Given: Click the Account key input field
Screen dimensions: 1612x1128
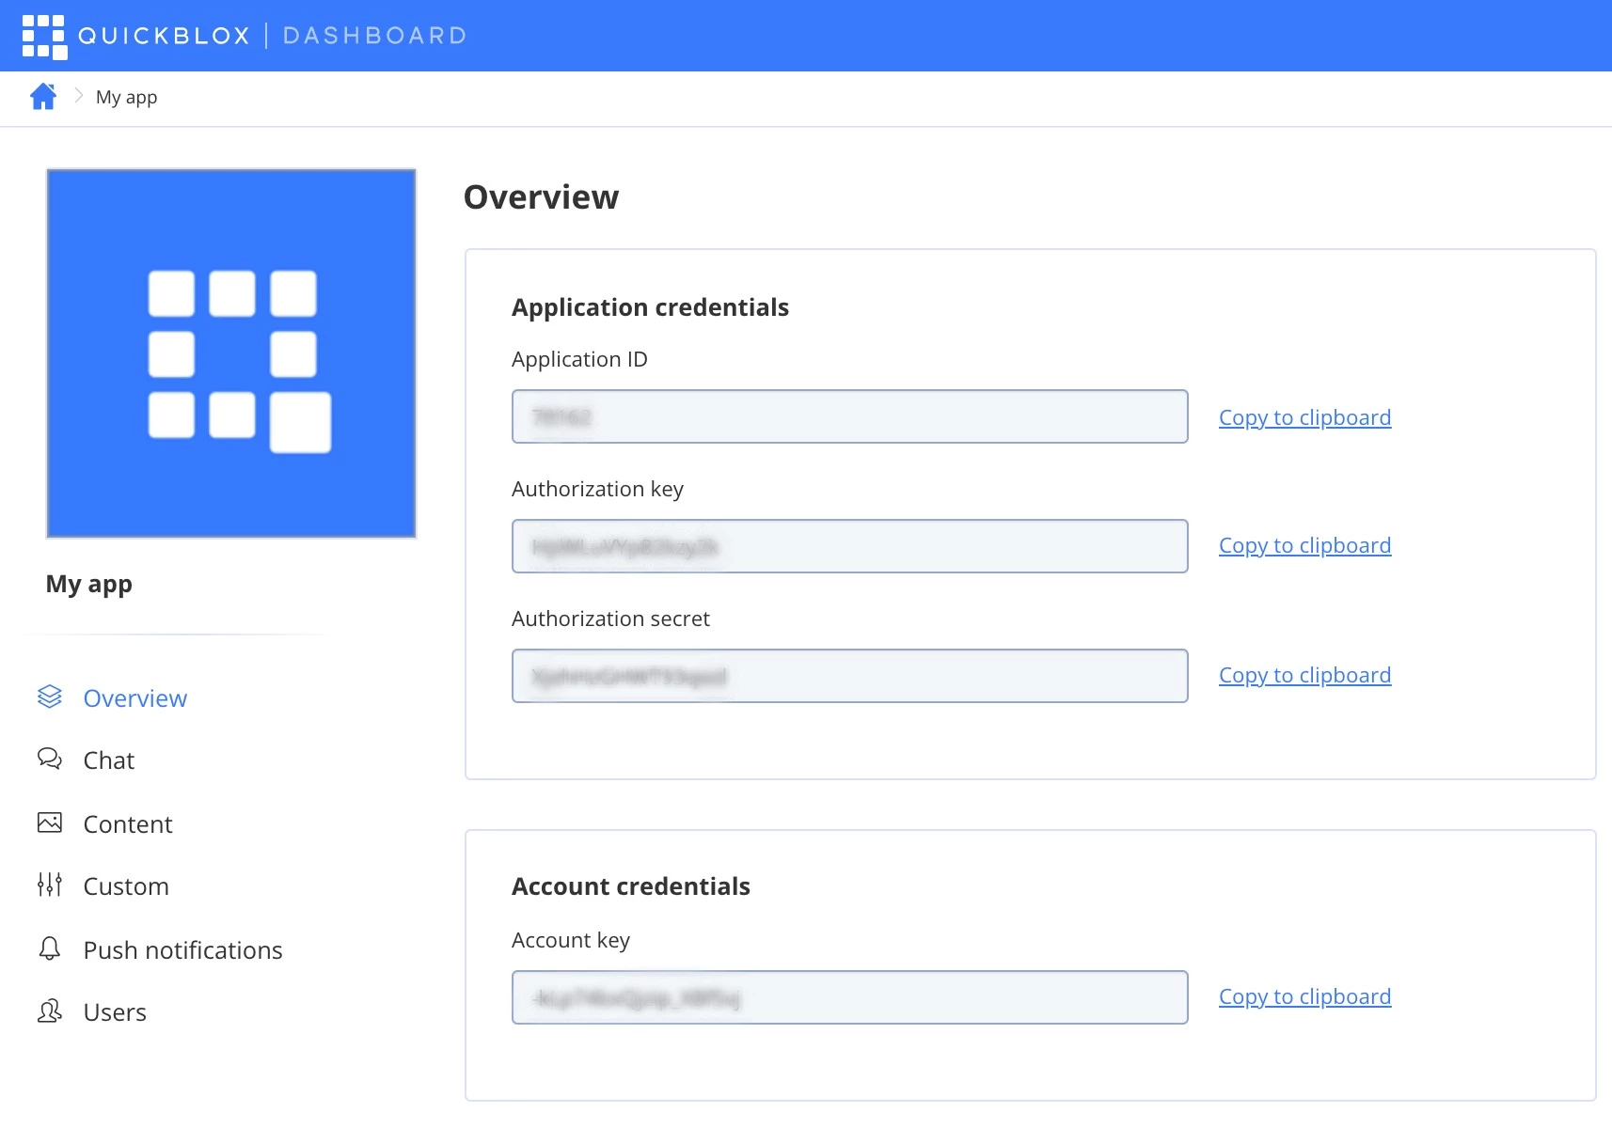Looking at the screenshot, I should pos(848,996).
